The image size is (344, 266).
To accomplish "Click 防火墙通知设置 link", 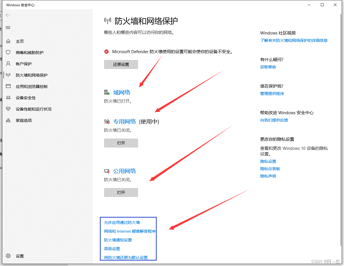I will pos(118,240).
